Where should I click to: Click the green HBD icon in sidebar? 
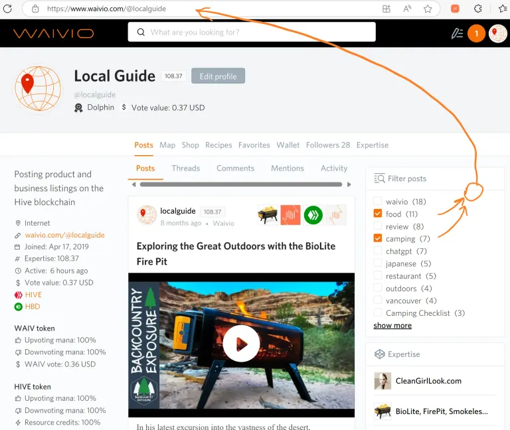pos(18,307)
